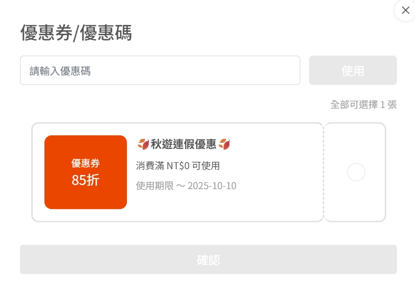Click inside the promo code input field

[x=160, y=70]
